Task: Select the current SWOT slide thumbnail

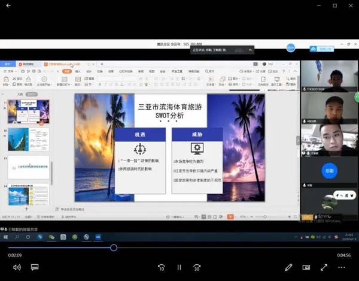Action: (29, 112)
